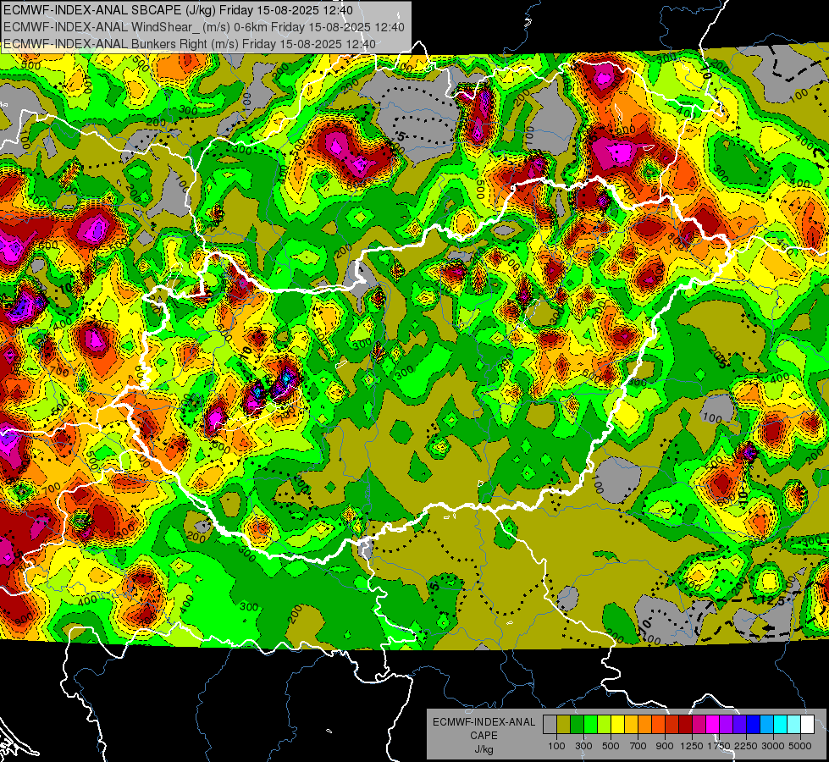This screenshot has height=762, width=829.
Task: Click the bright magenta legend swatch
Action: [x=713, y=725]
